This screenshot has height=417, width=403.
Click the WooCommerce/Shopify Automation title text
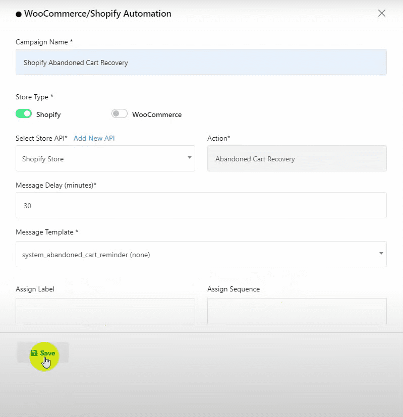(98, 14)
